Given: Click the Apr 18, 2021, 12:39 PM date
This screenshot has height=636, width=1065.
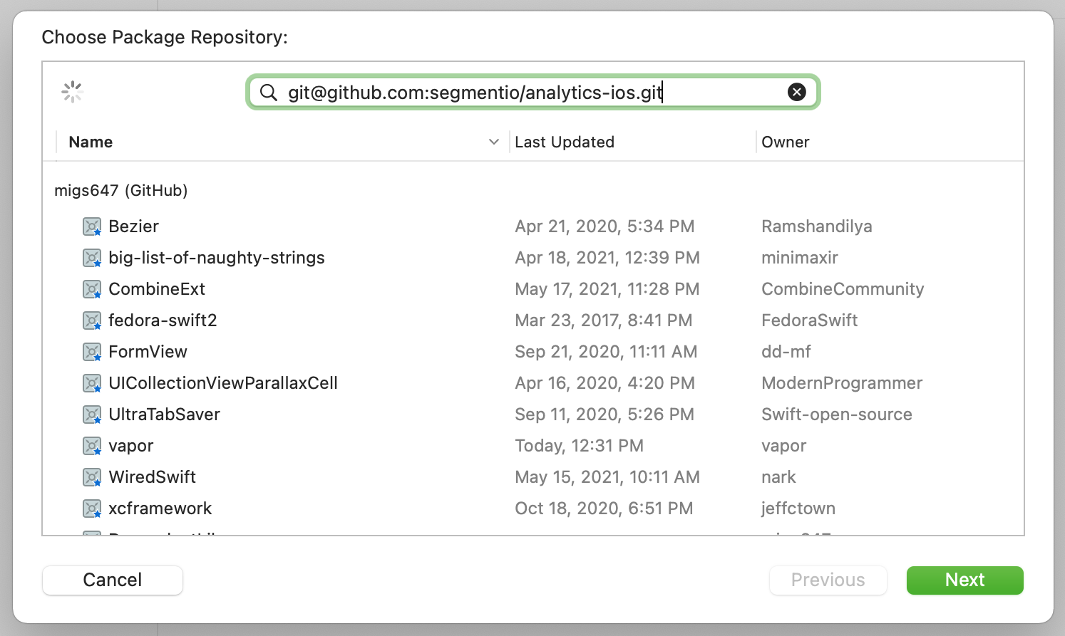Looking at the screenshot, I should [x=607, y=258].
